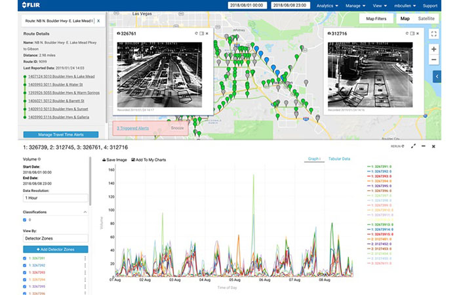The height and width of the screenshot is (295, 459).
Task: Open the 5011 Boulder & Water St link
Action: (55, 85)
